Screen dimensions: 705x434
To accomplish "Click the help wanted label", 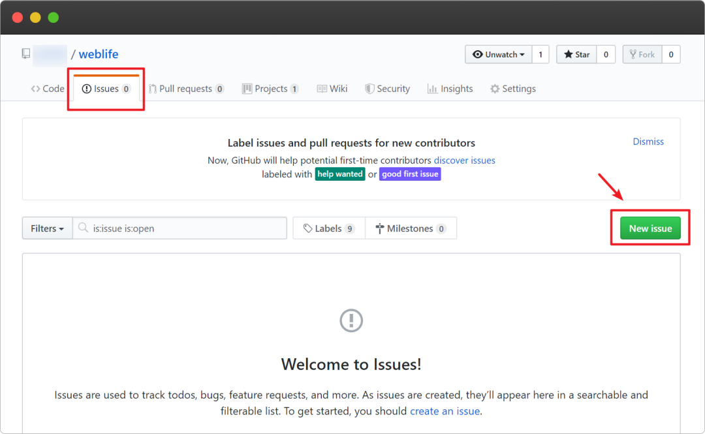I will click(340, 174).
